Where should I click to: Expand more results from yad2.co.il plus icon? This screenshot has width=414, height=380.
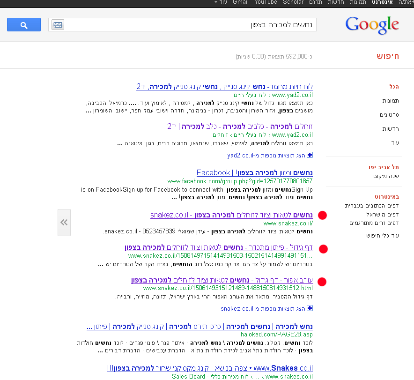[x=310, y=155]
